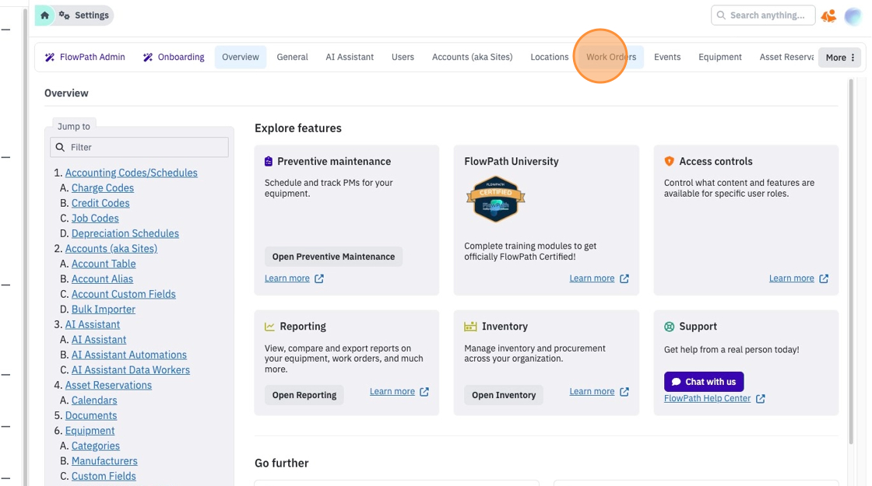Jump to Job Codes

pos(95,219)
